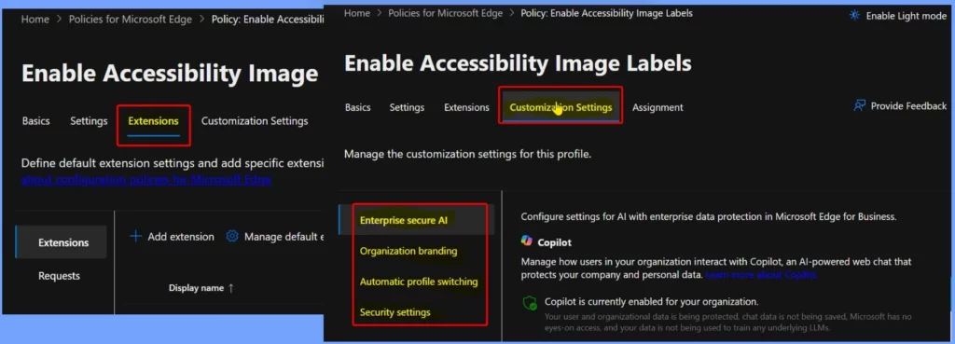
Task: Switch to the Assignment tab
Action: [x=657, y=107]
